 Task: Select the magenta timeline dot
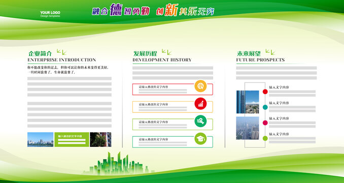(265, 123)
